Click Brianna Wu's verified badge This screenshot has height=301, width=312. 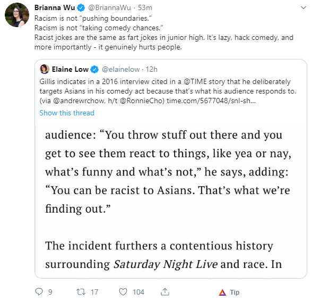click(81, 8)
